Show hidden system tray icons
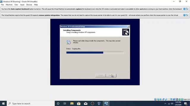Viewport: 190px width, 106px height. 165,103
